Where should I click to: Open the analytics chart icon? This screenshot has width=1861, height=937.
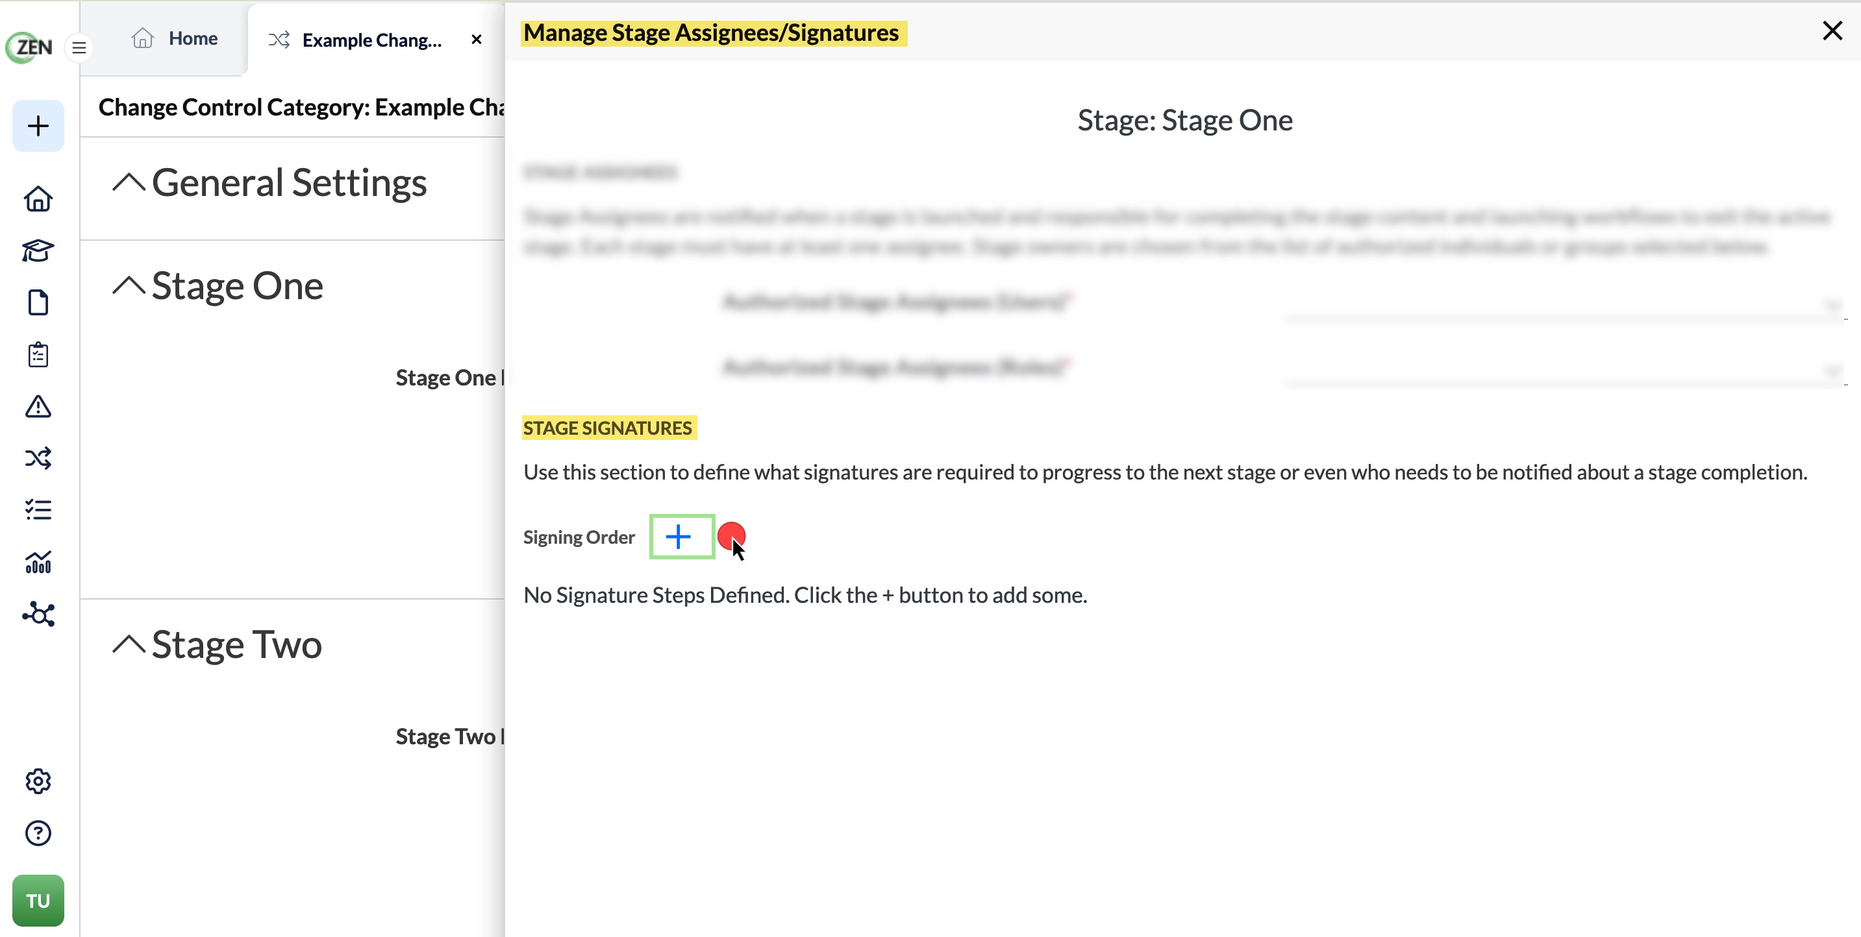pos(38,563)
